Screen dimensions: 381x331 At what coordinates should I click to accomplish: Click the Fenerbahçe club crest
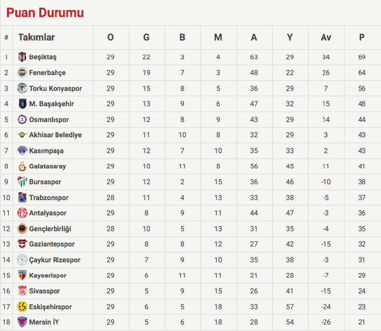tap(22, 73)
